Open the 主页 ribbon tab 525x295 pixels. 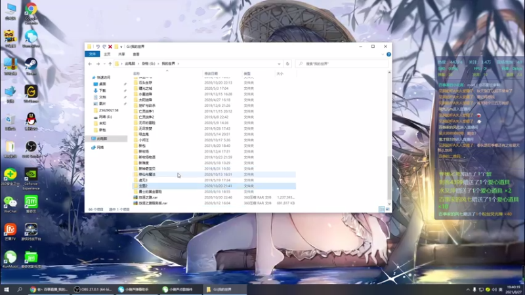pos(107,54)
